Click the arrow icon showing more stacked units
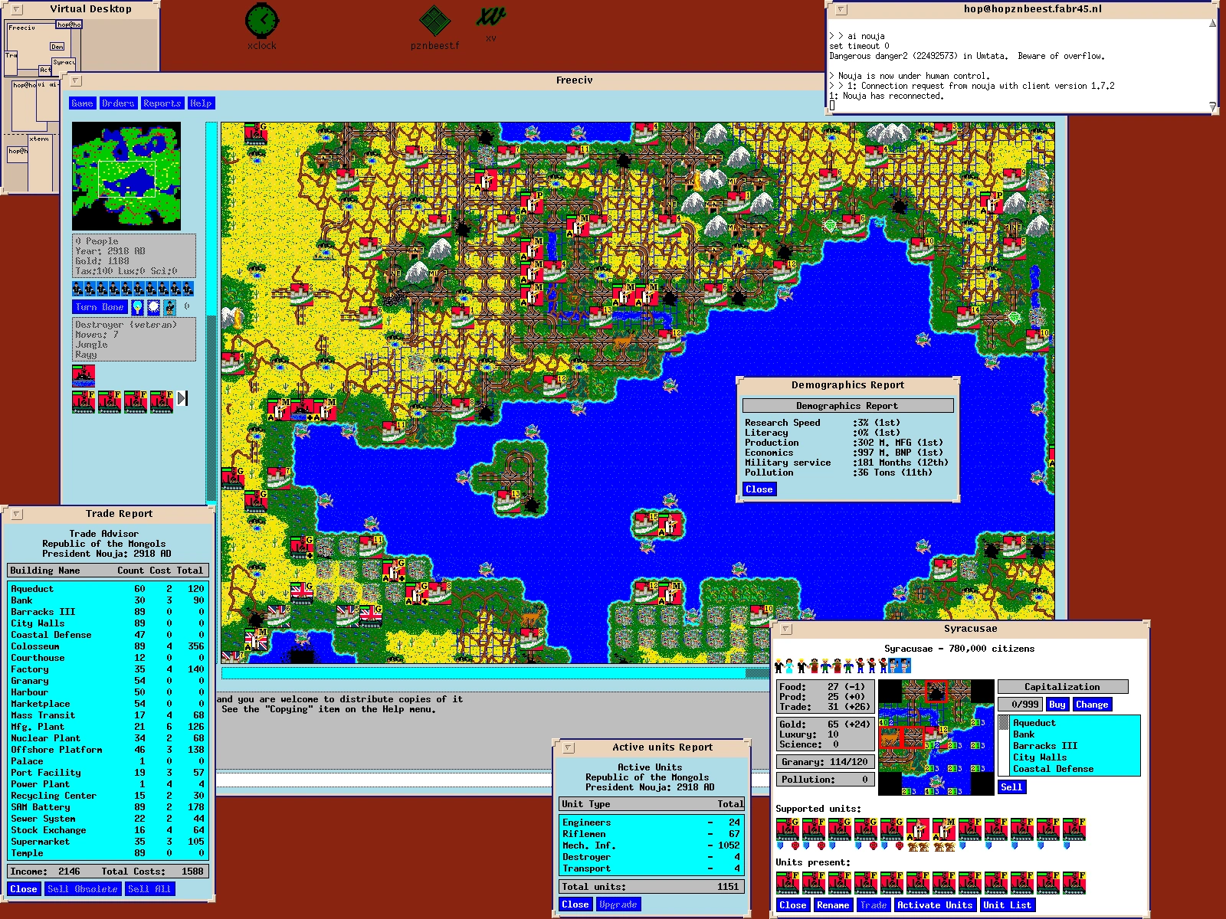The height and width of the screenshot is (919, 1226). coord(182,398)
